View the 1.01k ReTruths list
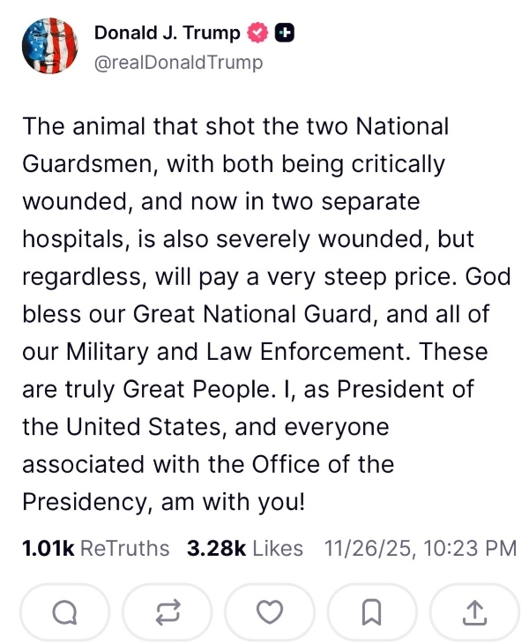The width and height of the screenshot is (529, 644). pos(95,548)
